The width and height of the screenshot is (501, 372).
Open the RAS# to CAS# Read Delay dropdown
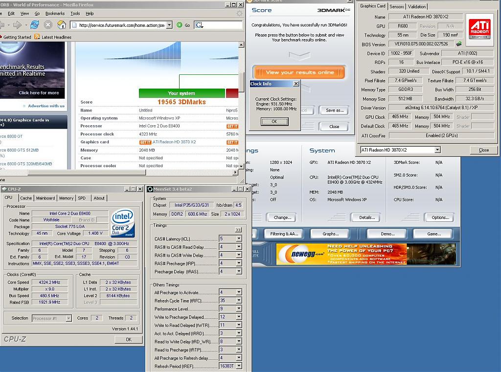[239, 247]
